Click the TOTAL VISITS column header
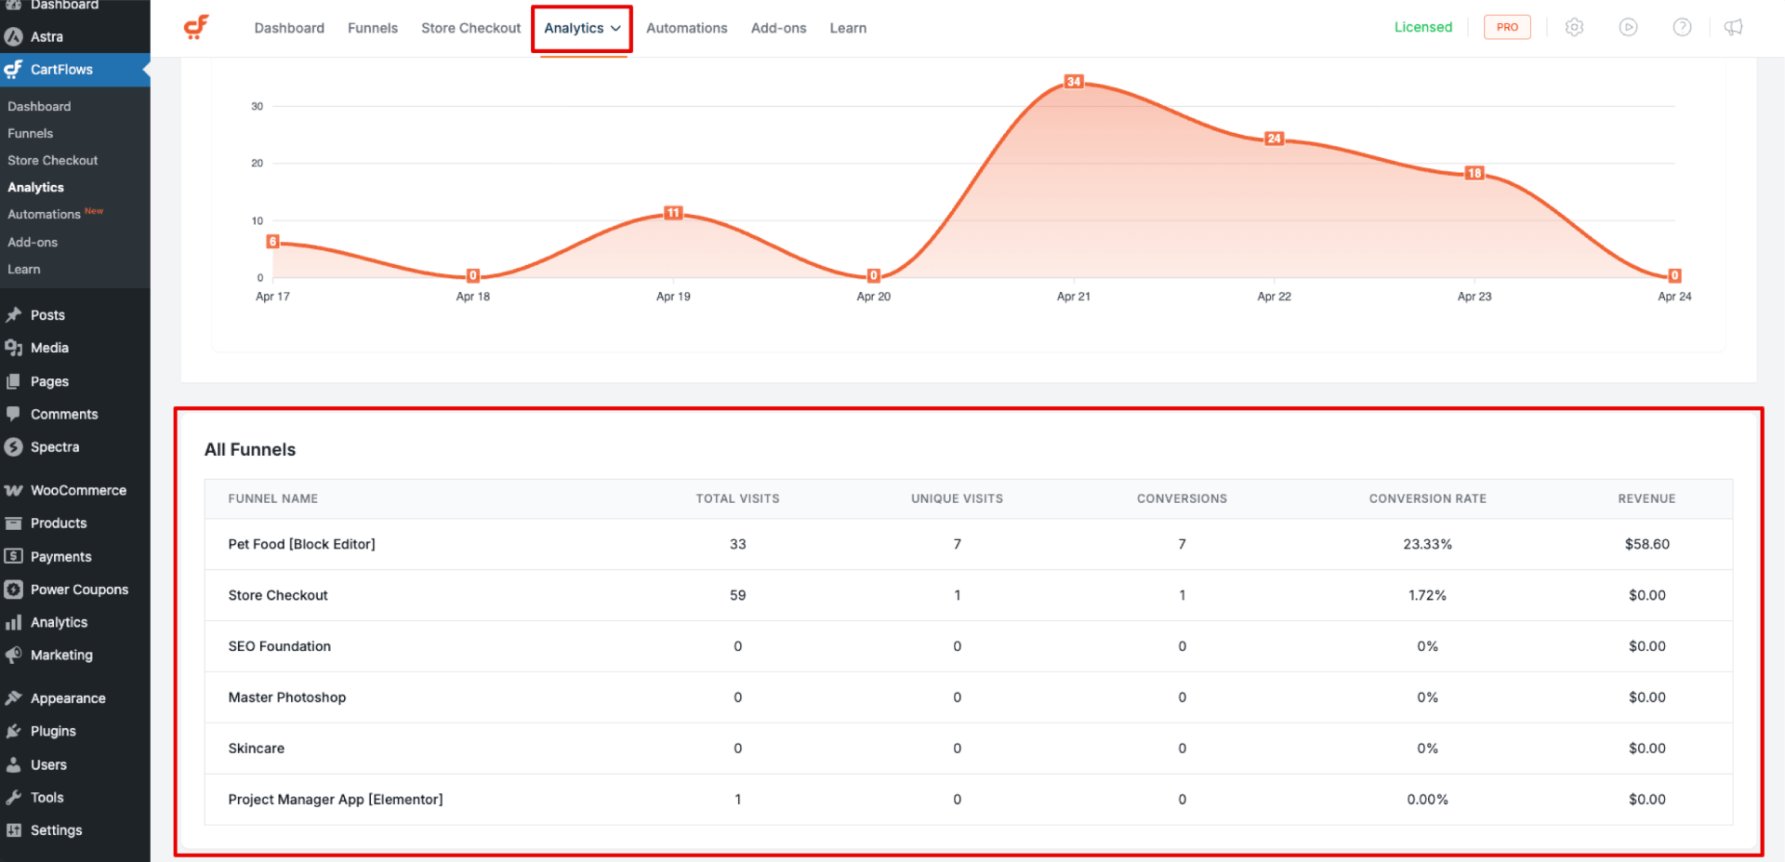Viewport: 1785px width, 862px height. coord(737,498)
